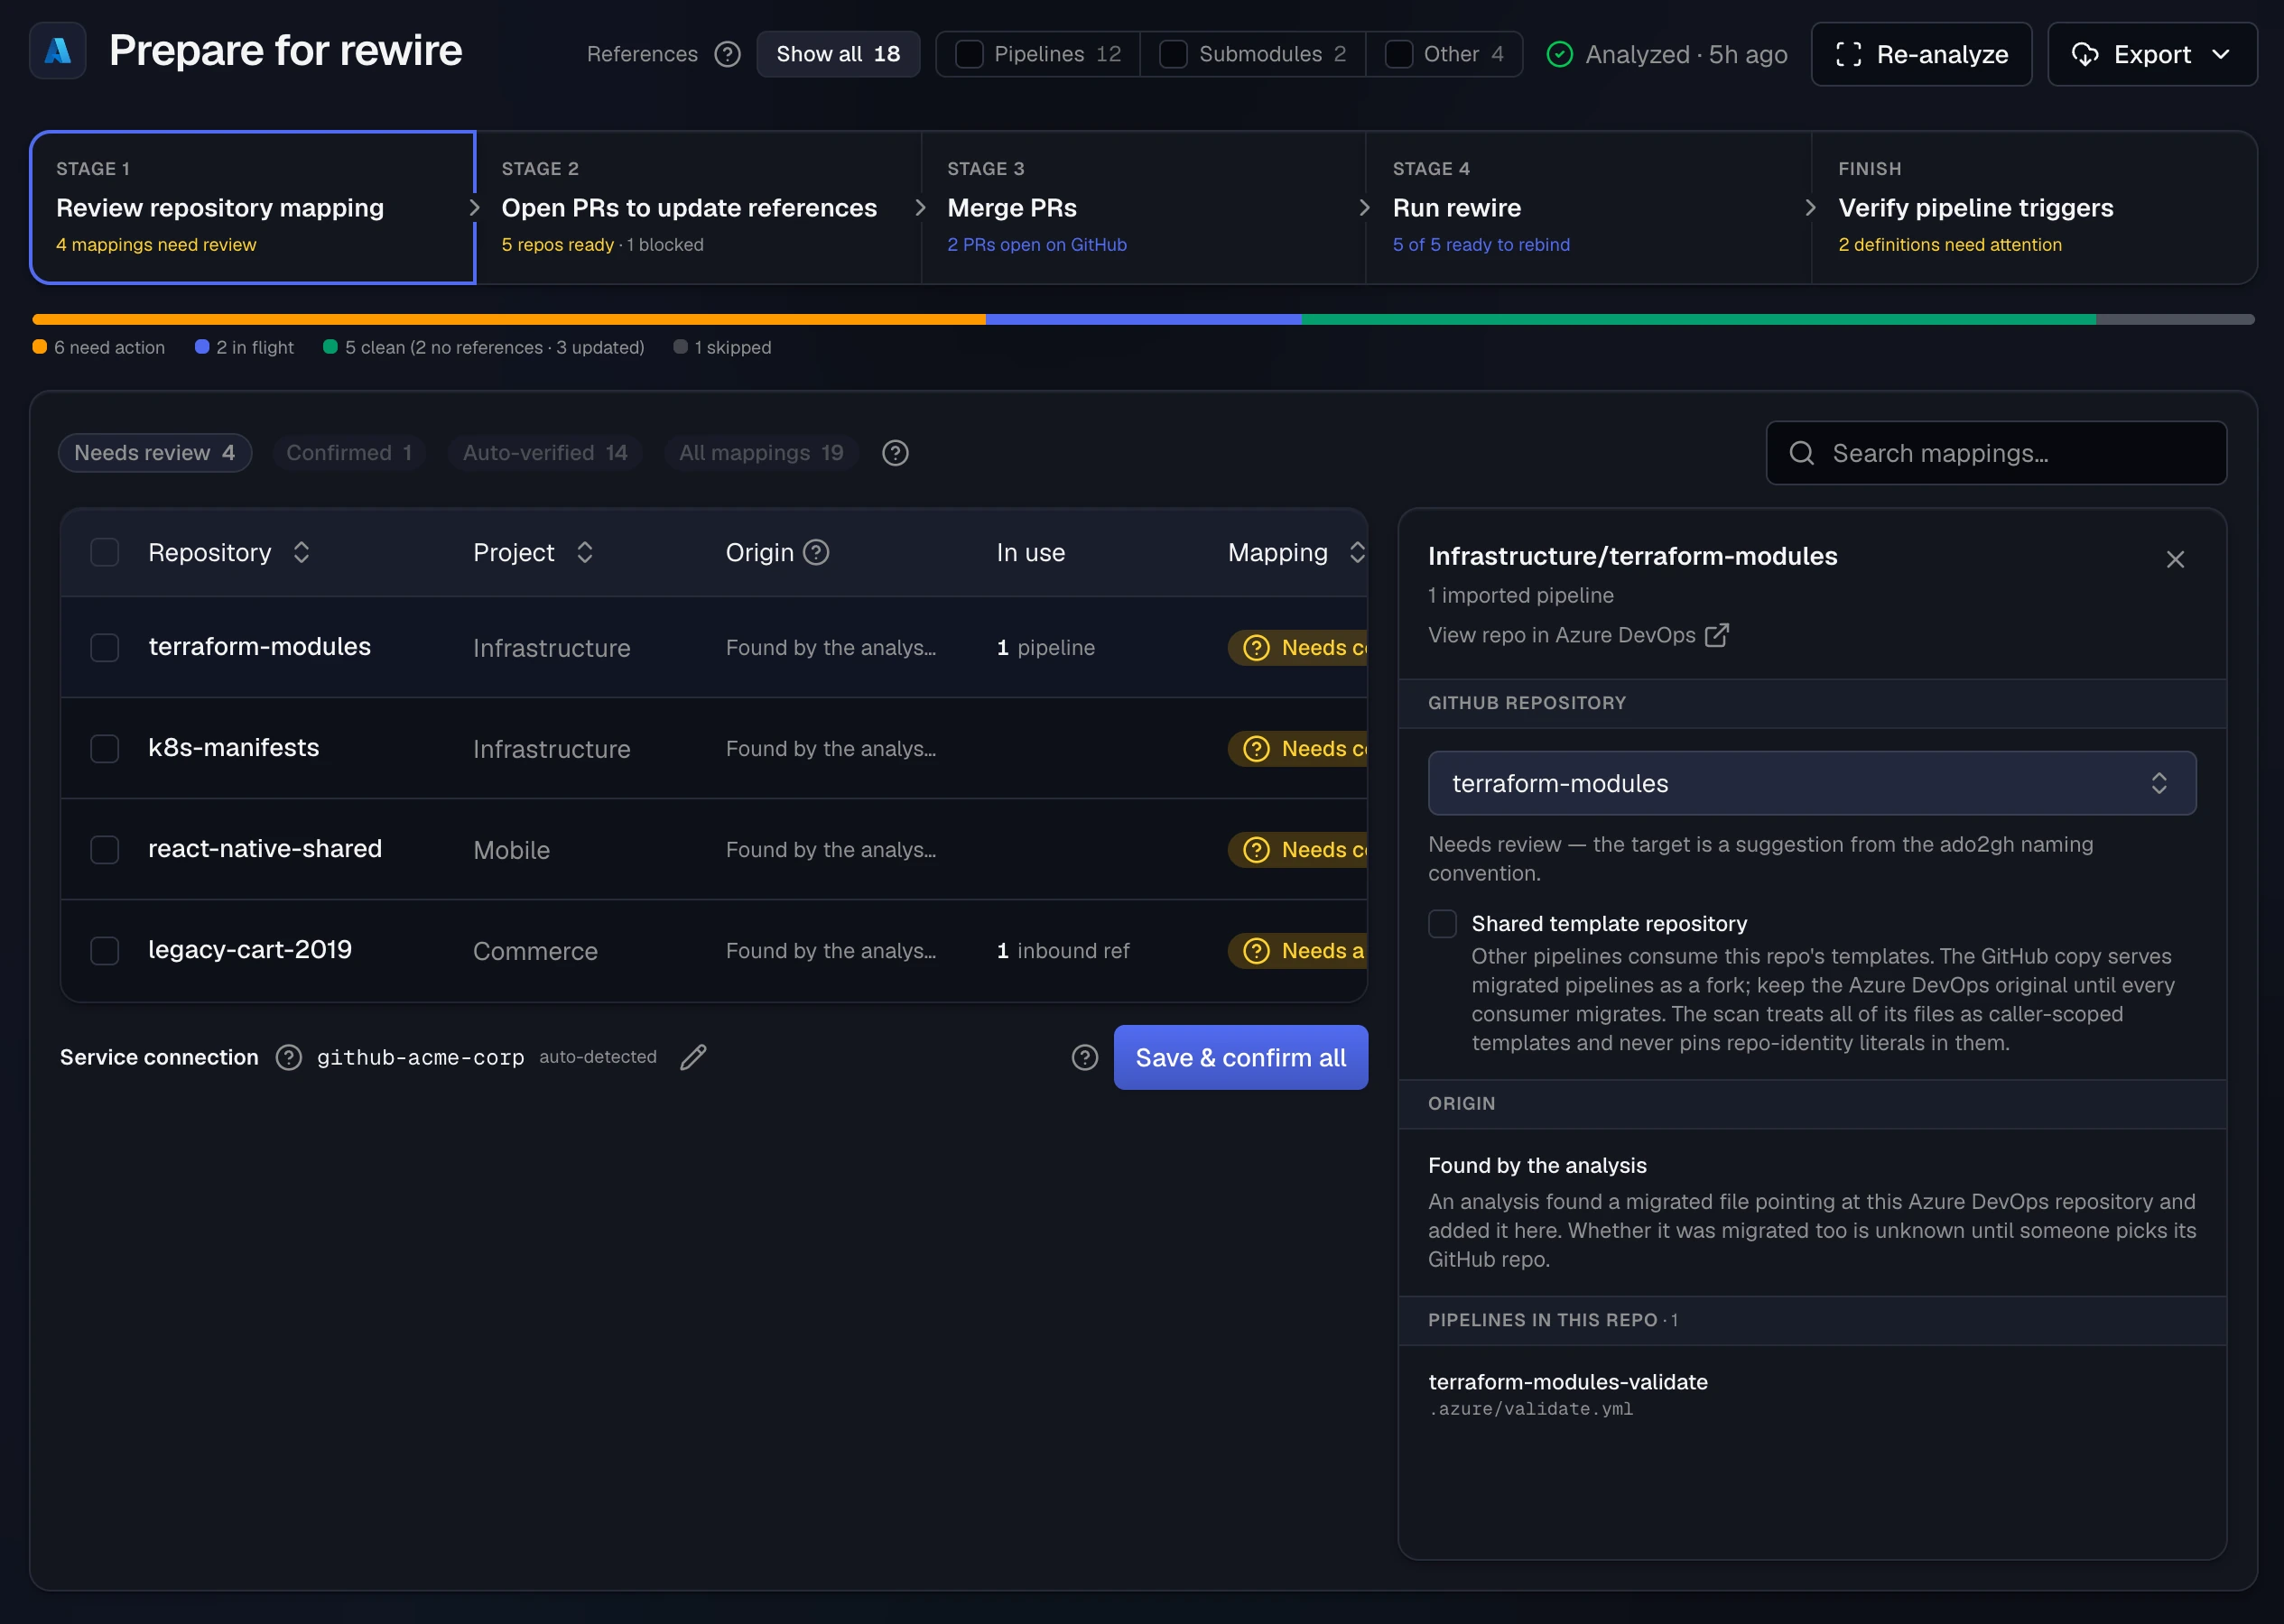
Task: Sort by the Repository column
Action: click(x=228, y=552)
